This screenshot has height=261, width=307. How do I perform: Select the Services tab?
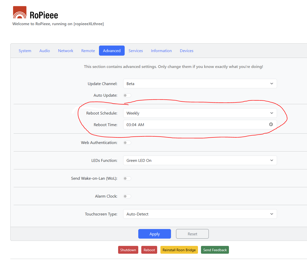pos(135,51)
